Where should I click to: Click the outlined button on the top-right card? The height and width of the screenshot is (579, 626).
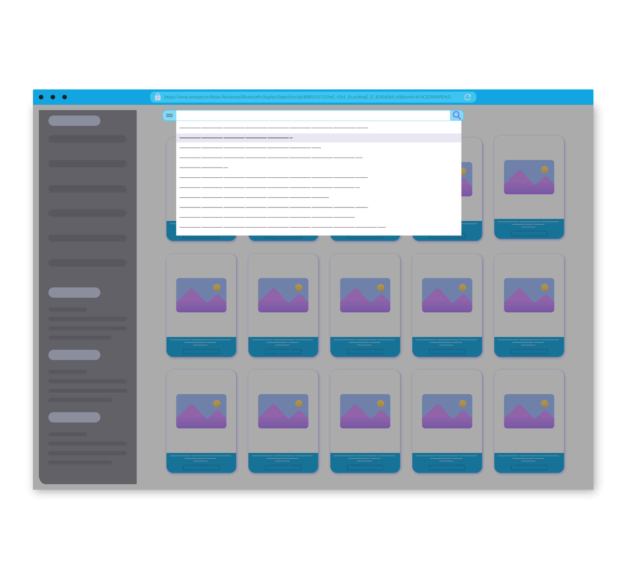click(529, 233)
